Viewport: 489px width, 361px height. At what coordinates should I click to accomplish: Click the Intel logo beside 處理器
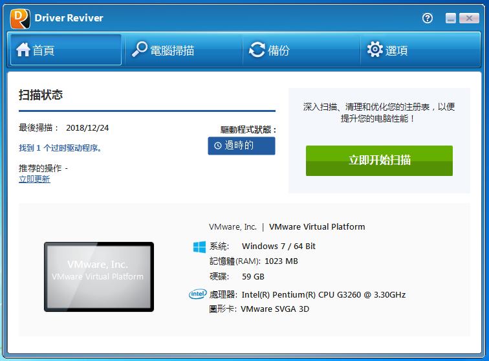pos(198,294)
